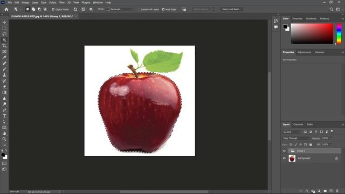Select the Eyedropper tool
The height and width of the screenshot is (194, 345).
(4, 58)
